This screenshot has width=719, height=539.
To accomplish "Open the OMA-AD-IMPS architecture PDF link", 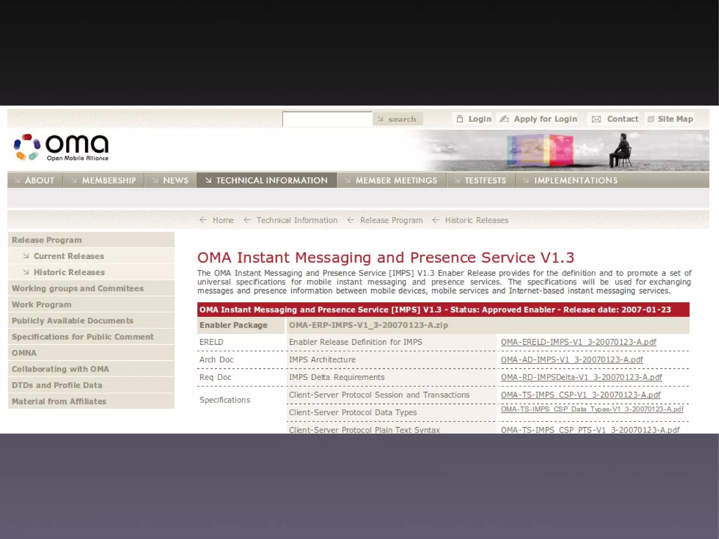I will (572, 360).
